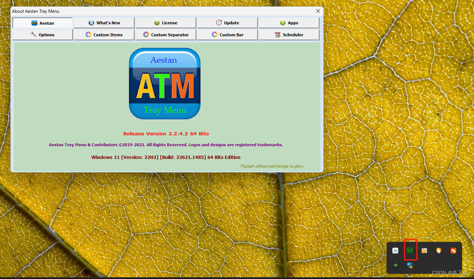This screenshot has width=474, height=279.
Task: Open Options with the wrench icon
Action: (x=42, y=35)
